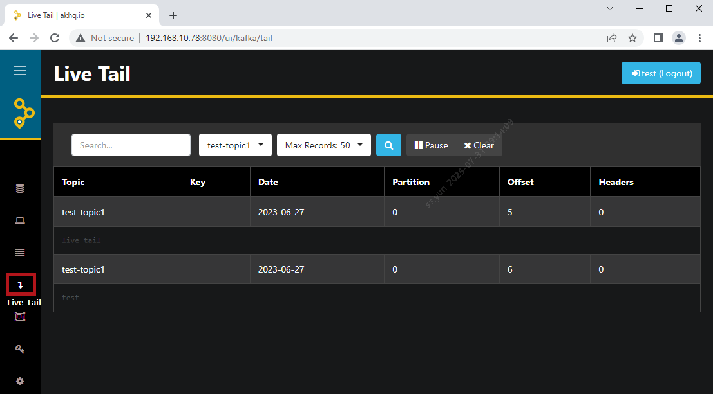The image size is (713, 394).
Task: Open the Clusters database icon in sidebar
Action: point(20,188)
